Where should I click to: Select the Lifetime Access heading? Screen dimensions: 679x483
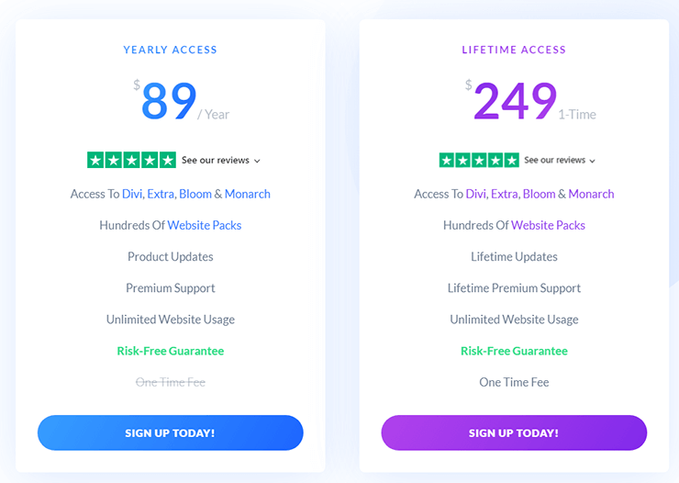514,50
